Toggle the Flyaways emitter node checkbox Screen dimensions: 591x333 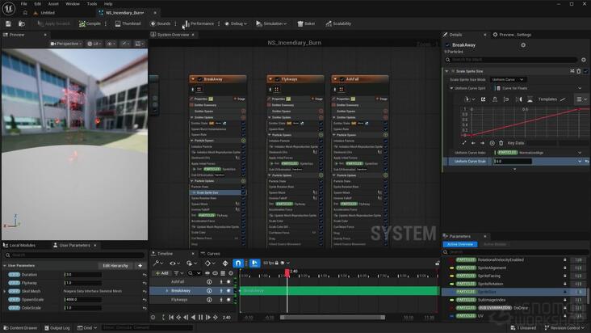pos(278,79)
